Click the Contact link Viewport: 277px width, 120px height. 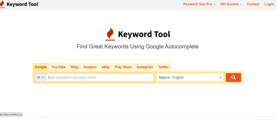click(253, 4)
